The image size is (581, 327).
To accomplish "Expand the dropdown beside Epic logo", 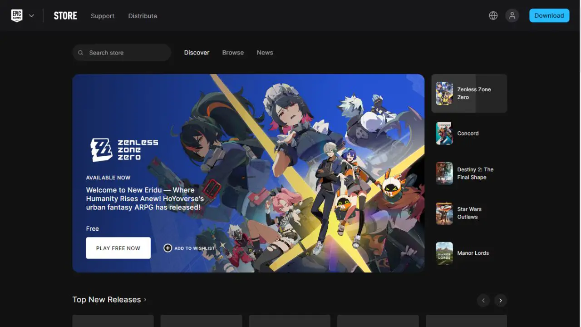I will click(31, 15).
